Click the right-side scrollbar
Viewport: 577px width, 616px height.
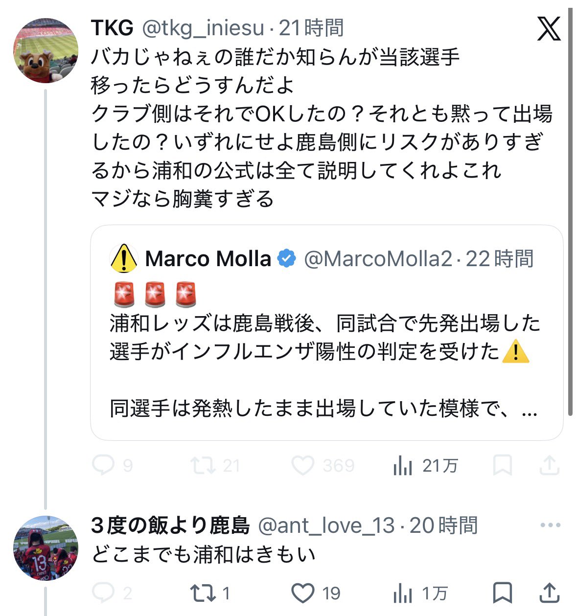click(570, 210)
